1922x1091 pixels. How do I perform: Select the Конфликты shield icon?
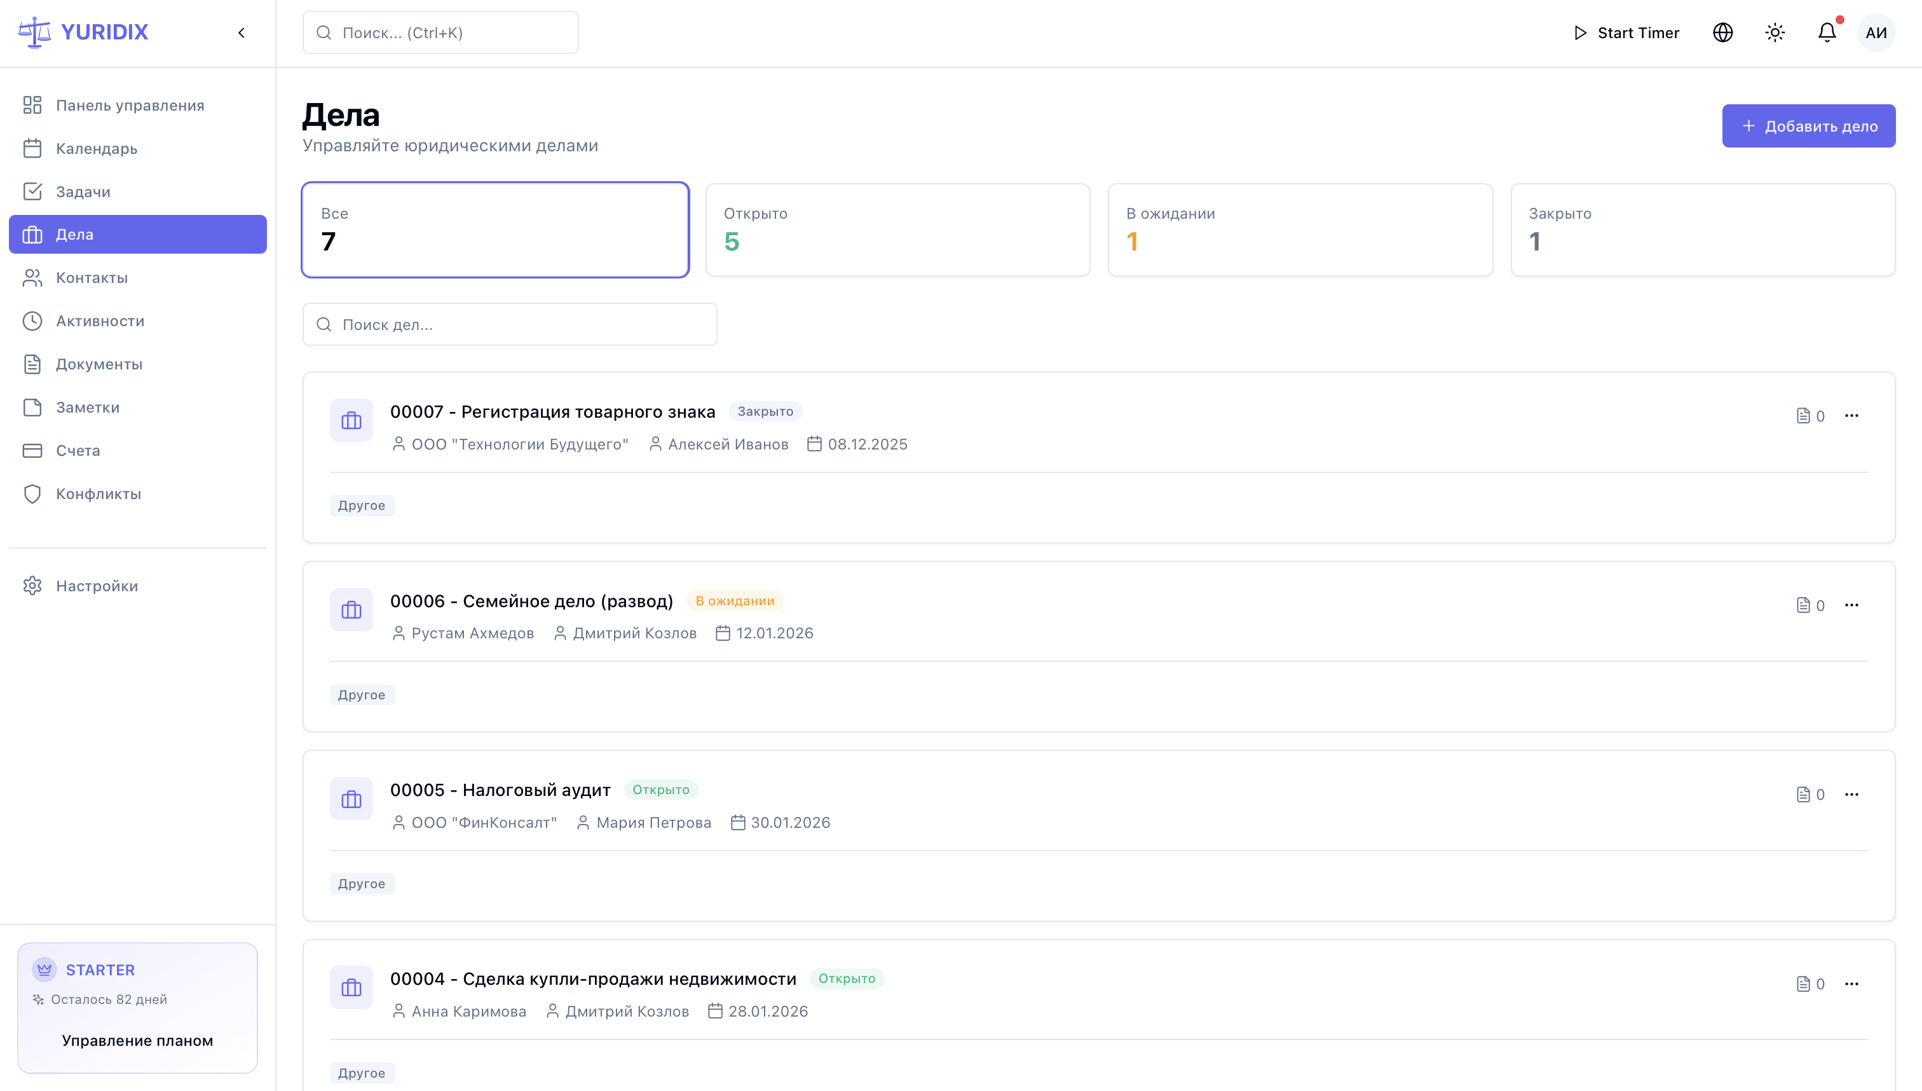pos(32,494)
